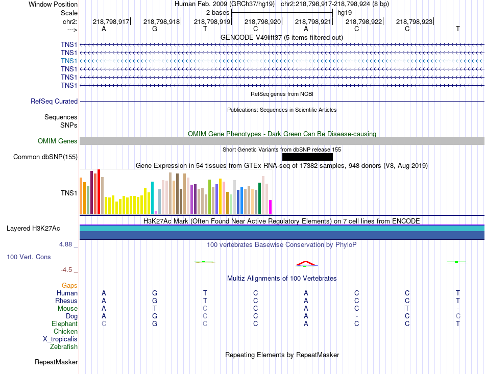Click the ---> sequence direction label

(72, 30)
